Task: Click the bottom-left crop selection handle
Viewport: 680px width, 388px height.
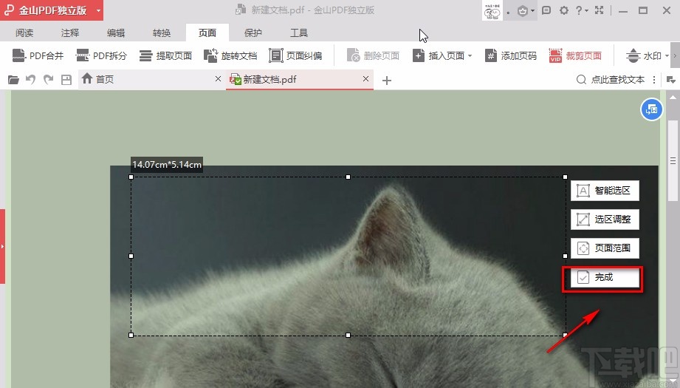Action: pyautogui.click(x=131, y=335)
